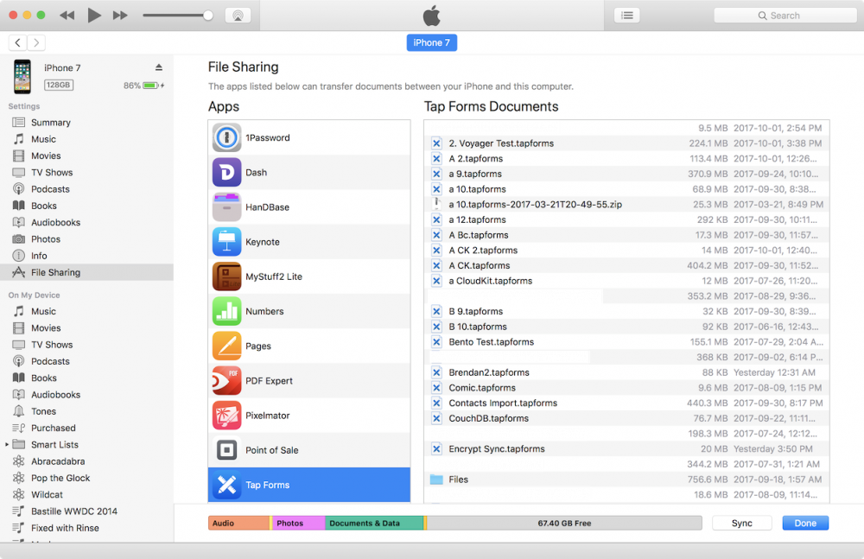Click the Info icon in sidebar
This screenshot has width=864, height=559.
pos(19,256)
